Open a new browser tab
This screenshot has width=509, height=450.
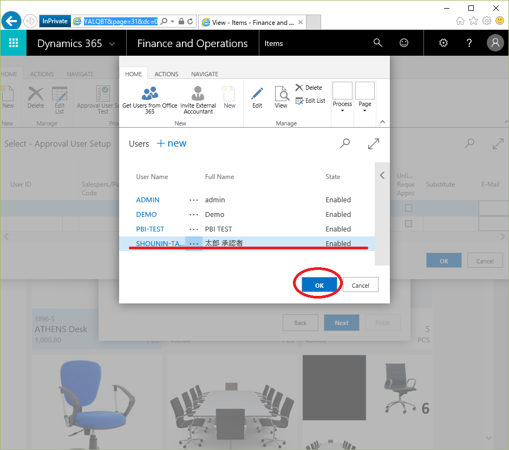[314, 22]
